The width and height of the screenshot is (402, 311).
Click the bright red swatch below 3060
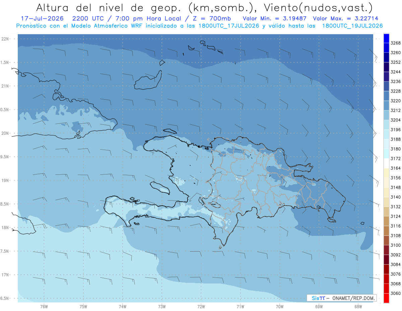click(x=386, y=298)
